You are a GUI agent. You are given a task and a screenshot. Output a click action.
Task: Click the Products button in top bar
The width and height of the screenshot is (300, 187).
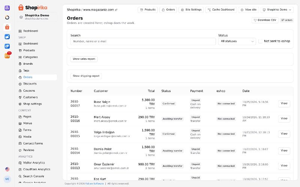148,10
